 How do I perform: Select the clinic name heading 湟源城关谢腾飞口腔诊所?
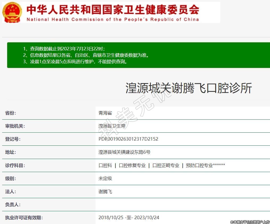click(189, 88)
